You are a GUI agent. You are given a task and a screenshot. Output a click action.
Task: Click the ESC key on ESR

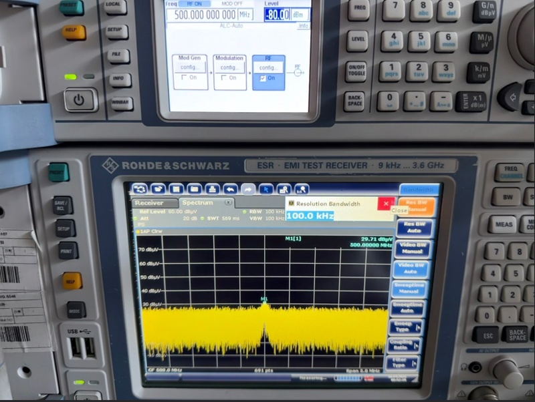point(488,337)
